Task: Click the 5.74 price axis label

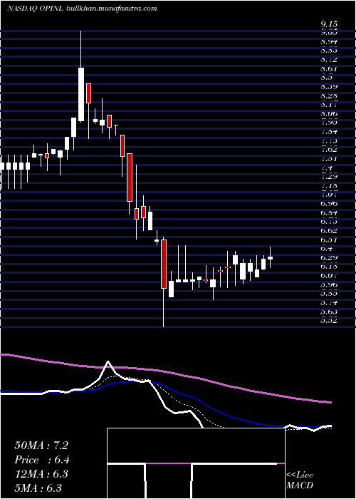Action: click(329, 303)
